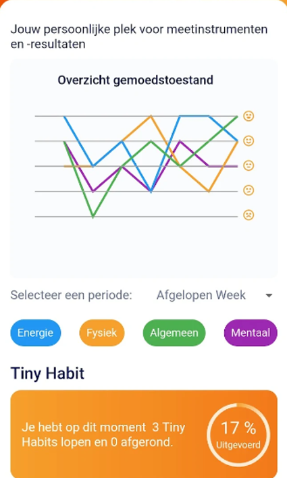Viewport: 287px width, 478px height.
Task: Toggle the Mentaal line filter
Action: (x=251, y=333)
